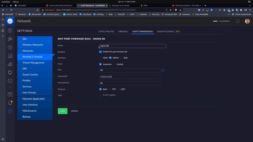253x142 pixels.
Task: Open User Groups settings
Action: [x=35, y=92]
